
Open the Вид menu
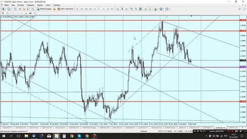[x=13, y=5]
